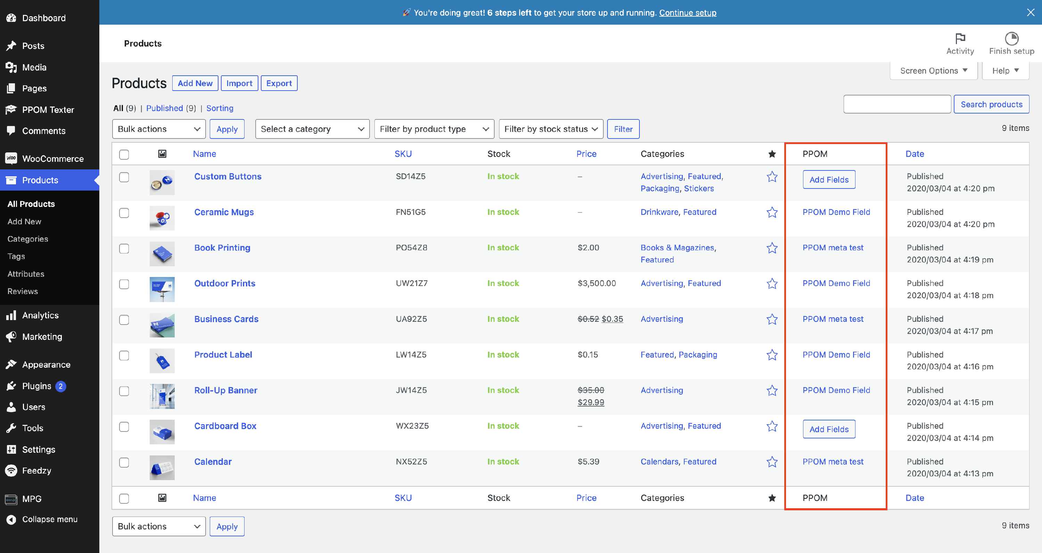Open Filter by stock status dropdown
The height and width of the screenshot is (553, 1042).
pyautogui.click(x=551, y=129)
